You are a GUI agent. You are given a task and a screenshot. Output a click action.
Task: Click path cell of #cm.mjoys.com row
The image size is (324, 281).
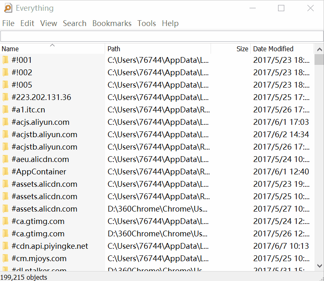[158, 259]
